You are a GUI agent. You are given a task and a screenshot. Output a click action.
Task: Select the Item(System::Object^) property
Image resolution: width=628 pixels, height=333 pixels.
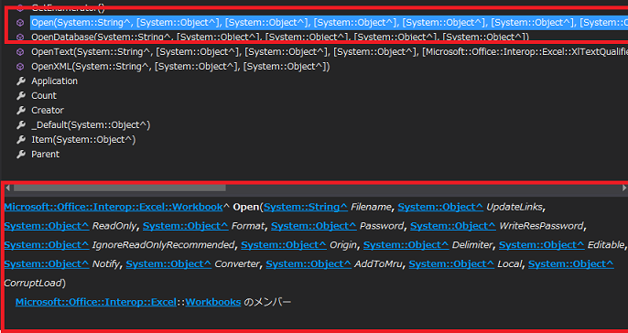(x=83, y=140)
